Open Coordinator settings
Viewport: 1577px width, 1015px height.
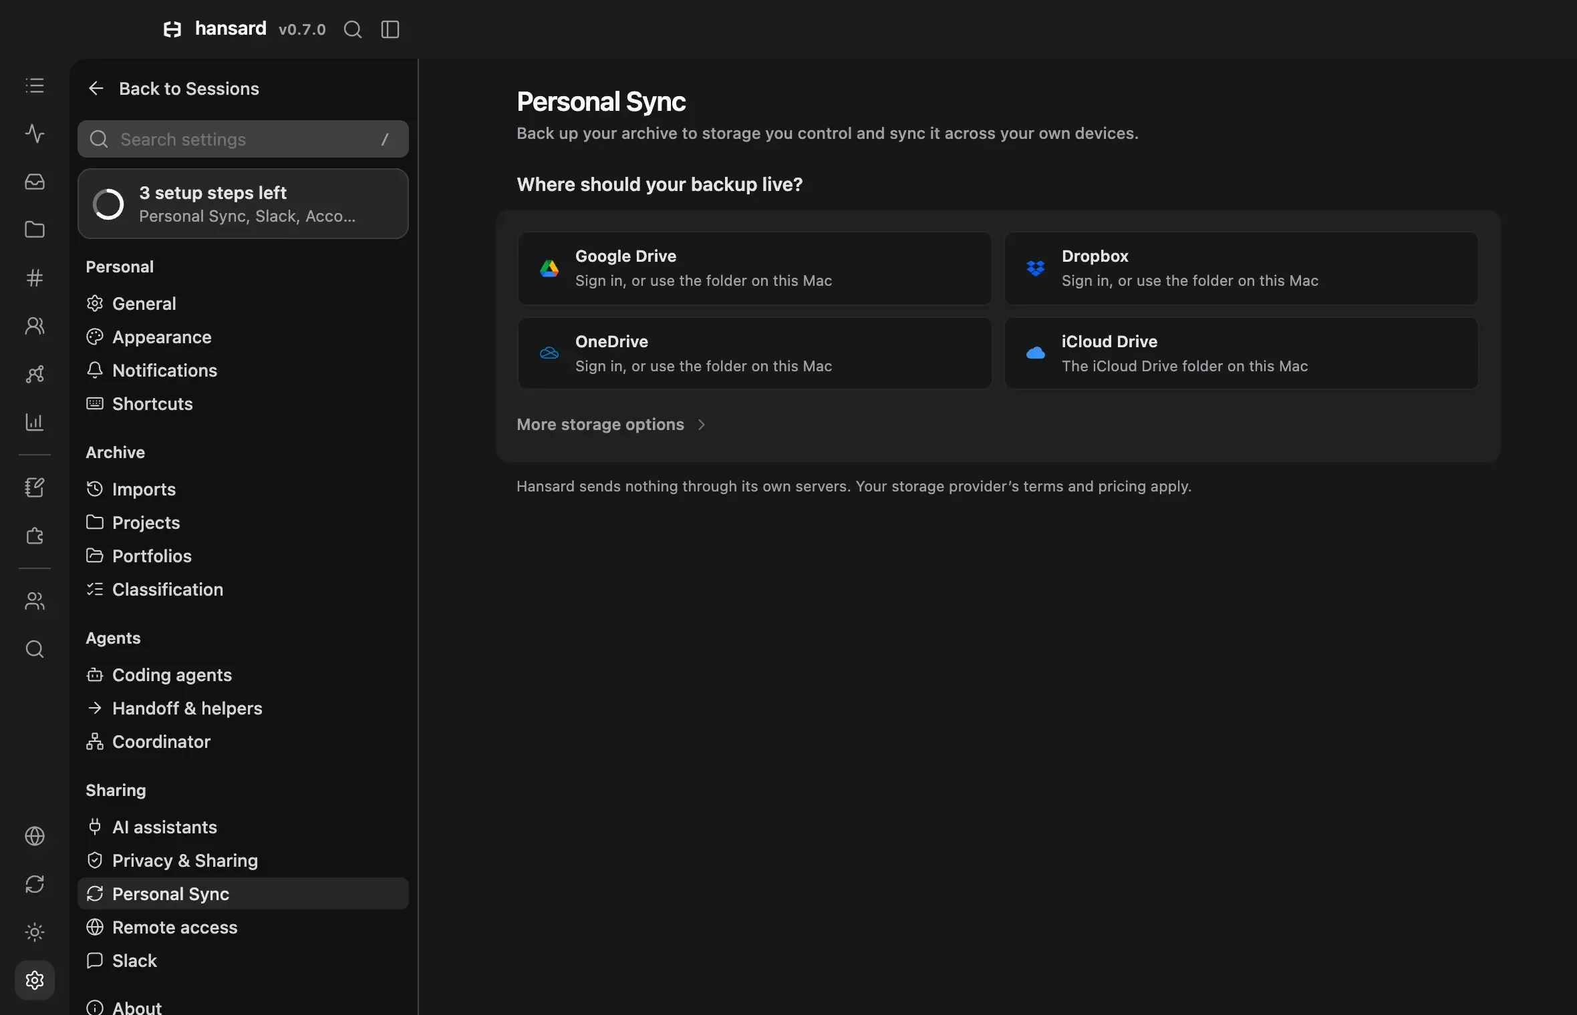click(243, 742)
